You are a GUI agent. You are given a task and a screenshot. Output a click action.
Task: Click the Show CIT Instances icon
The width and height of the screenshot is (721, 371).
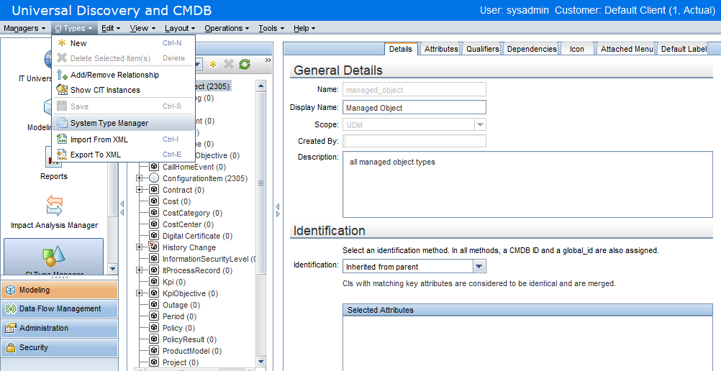[x=62, y=90]
